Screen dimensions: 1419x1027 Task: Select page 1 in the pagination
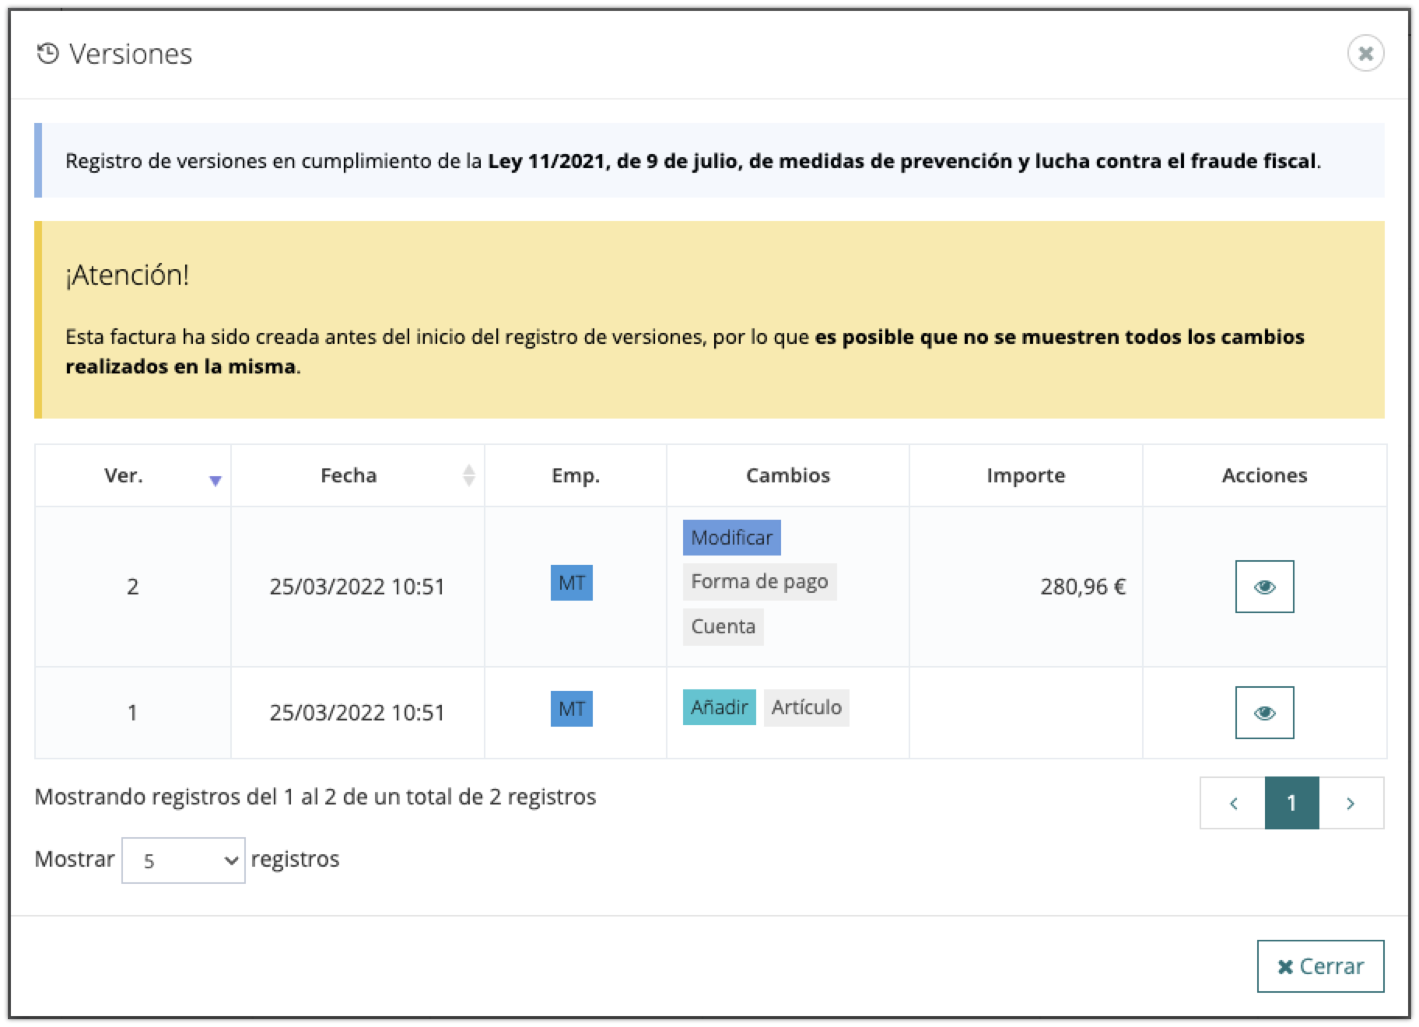click(x=1291, y=803)
